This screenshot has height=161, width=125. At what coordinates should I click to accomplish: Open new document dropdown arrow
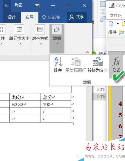[118, 24]
